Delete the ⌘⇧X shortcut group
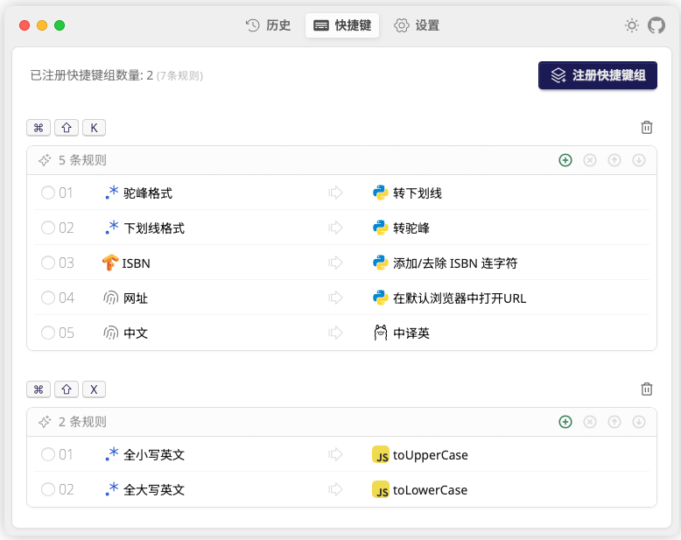681x540 pixels. click(647, 389)
